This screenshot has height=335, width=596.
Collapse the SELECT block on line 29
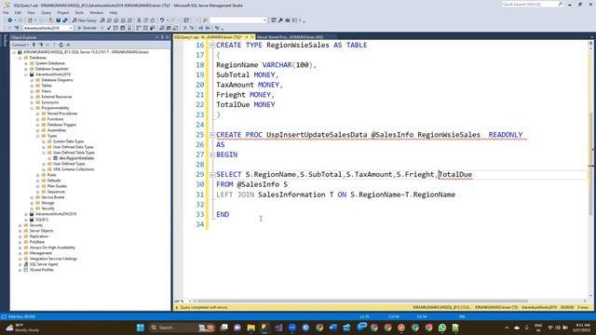tap(212, 174)
